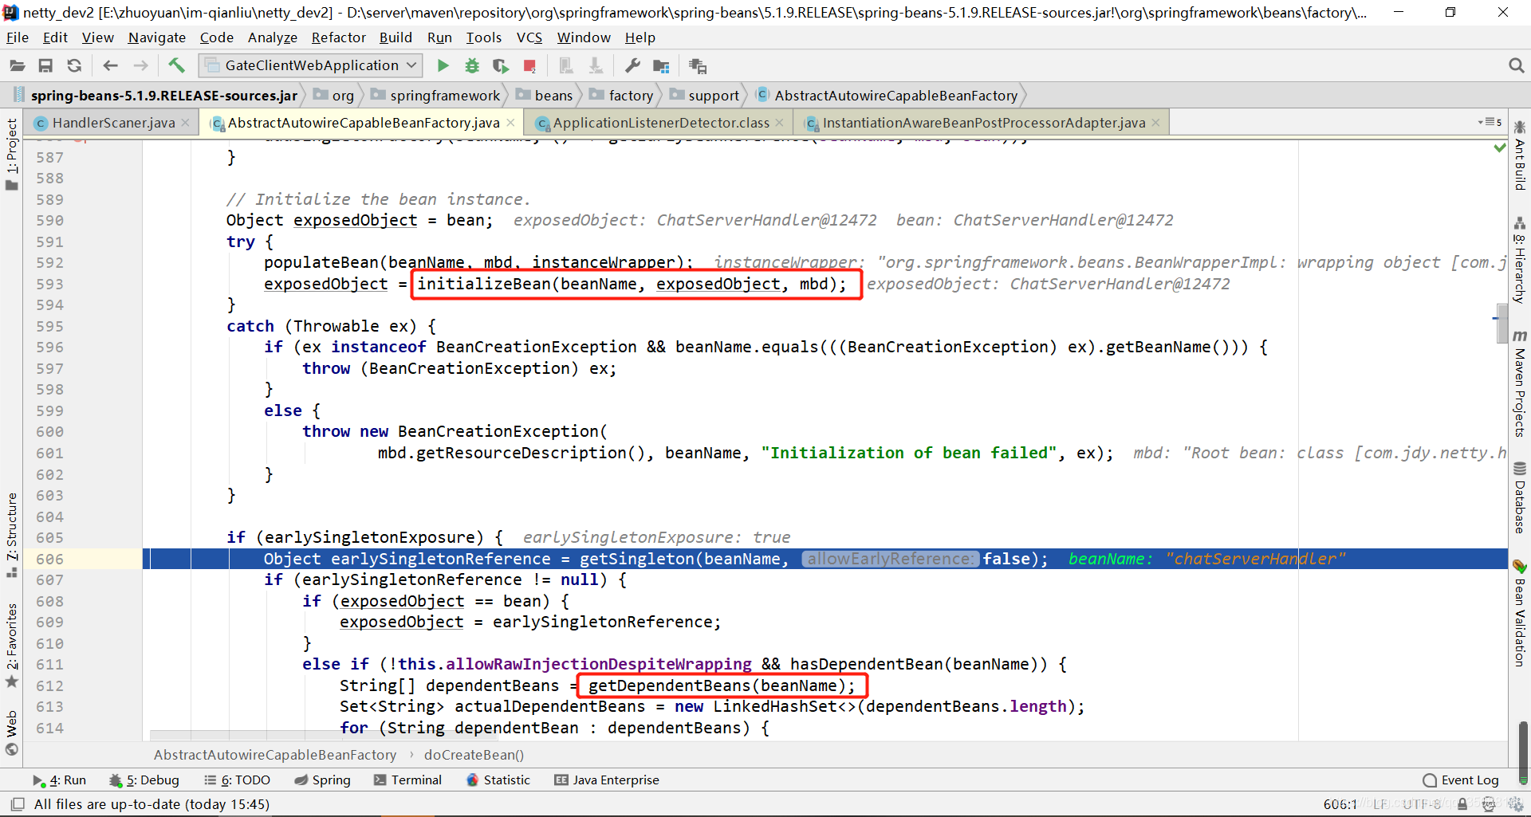Open the Favorites tool window
Screen dimensions: 1531x817
click(12, 645)
